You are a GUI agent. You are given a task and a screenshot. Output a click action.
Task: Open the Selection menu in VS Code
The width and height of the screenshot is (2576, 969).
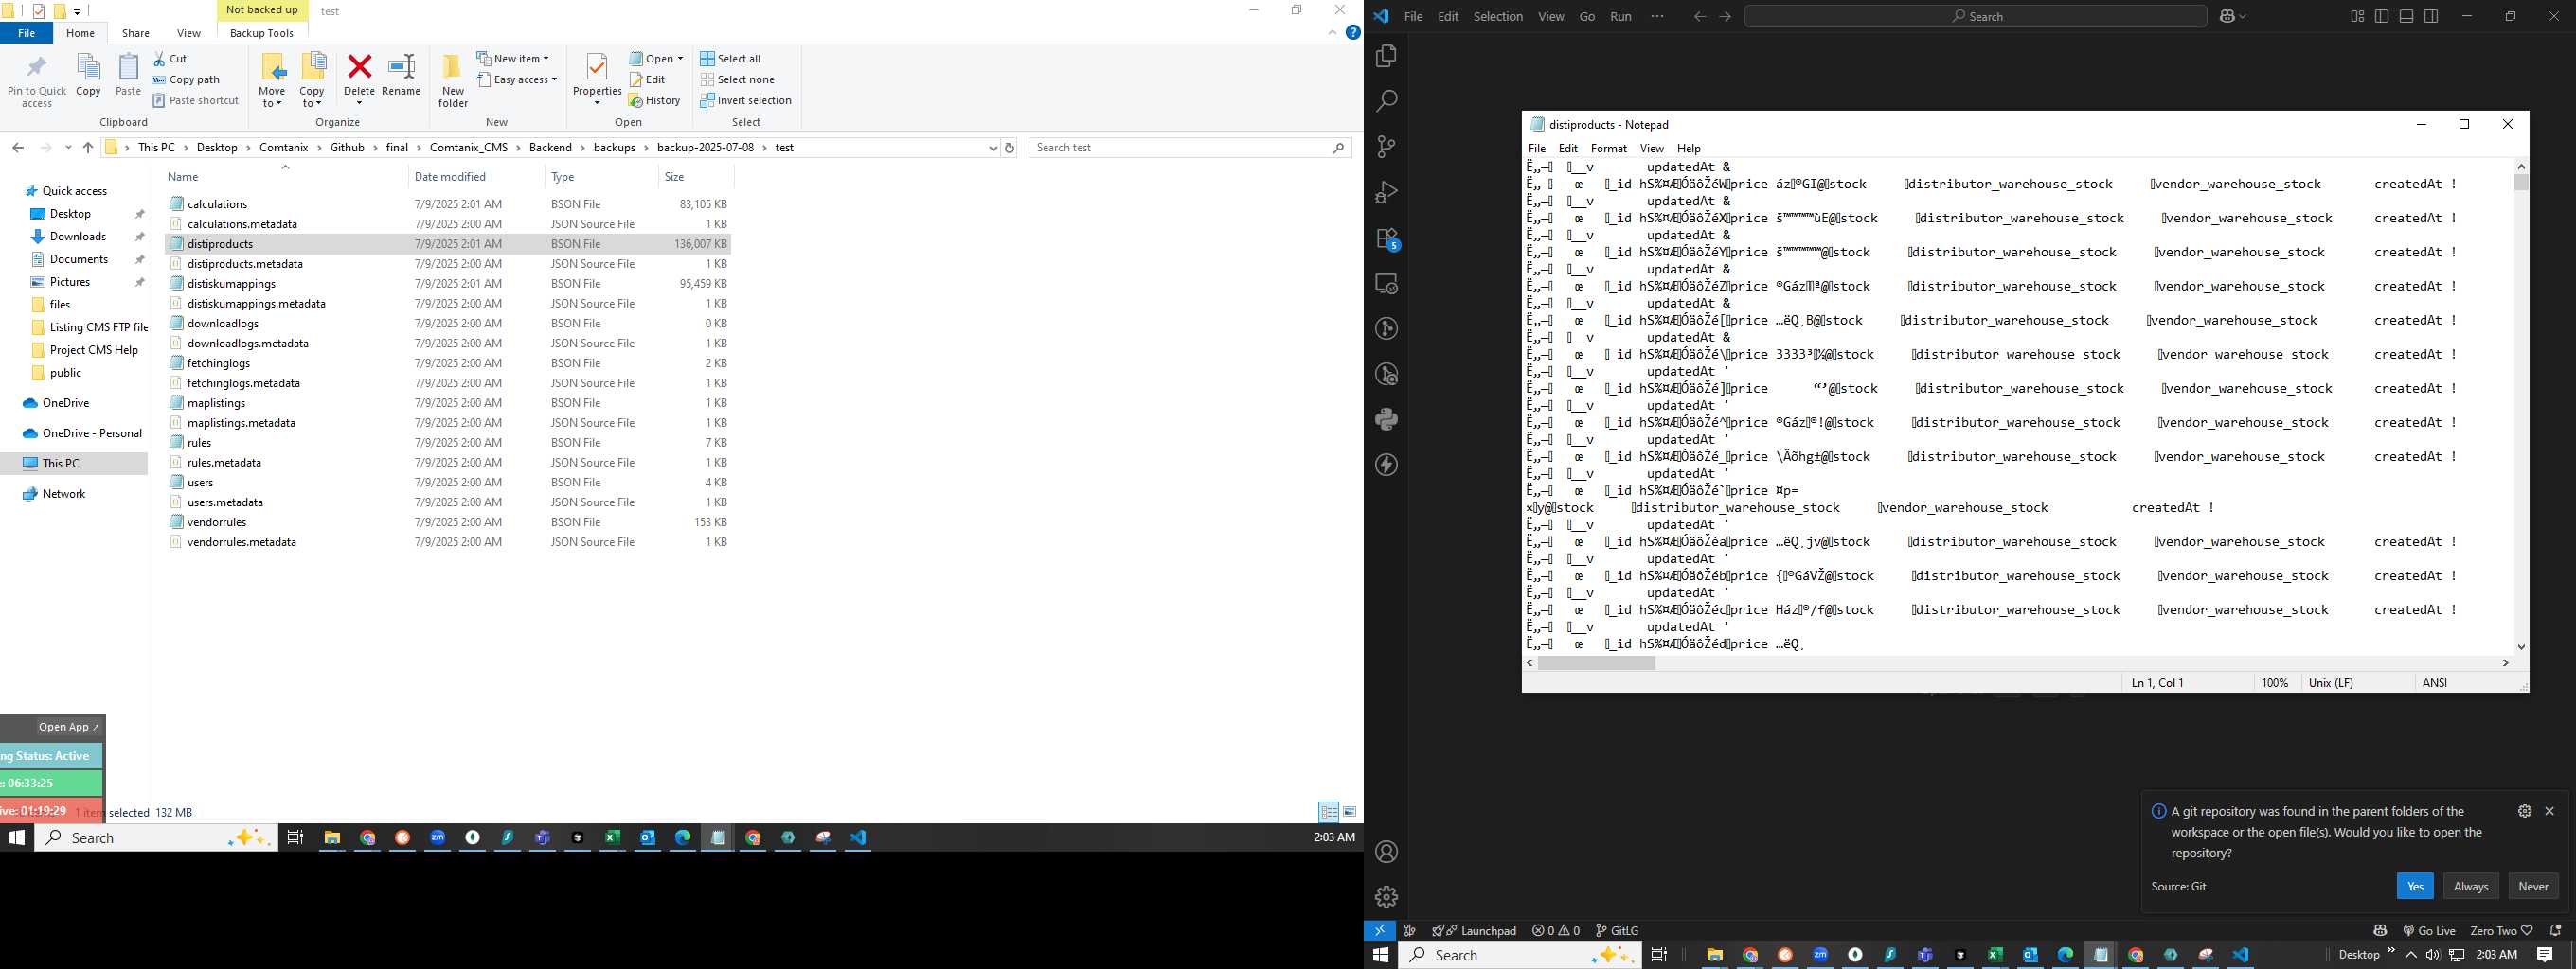click(1498, 16)
